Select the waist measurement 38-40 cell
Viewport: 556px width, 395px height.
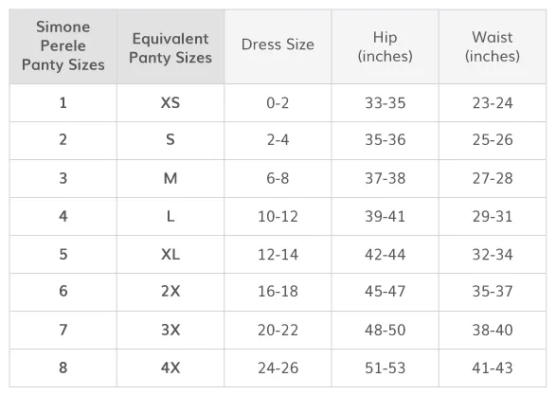pyautogui.click(x=493, y=330)
